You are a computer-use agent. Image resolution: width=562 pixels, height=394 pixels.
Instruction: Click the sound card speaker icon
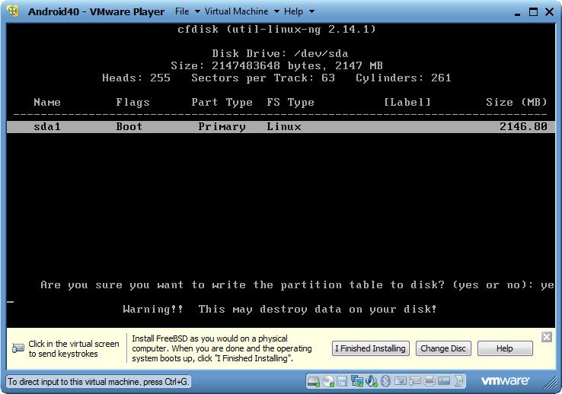pos(372,382)
